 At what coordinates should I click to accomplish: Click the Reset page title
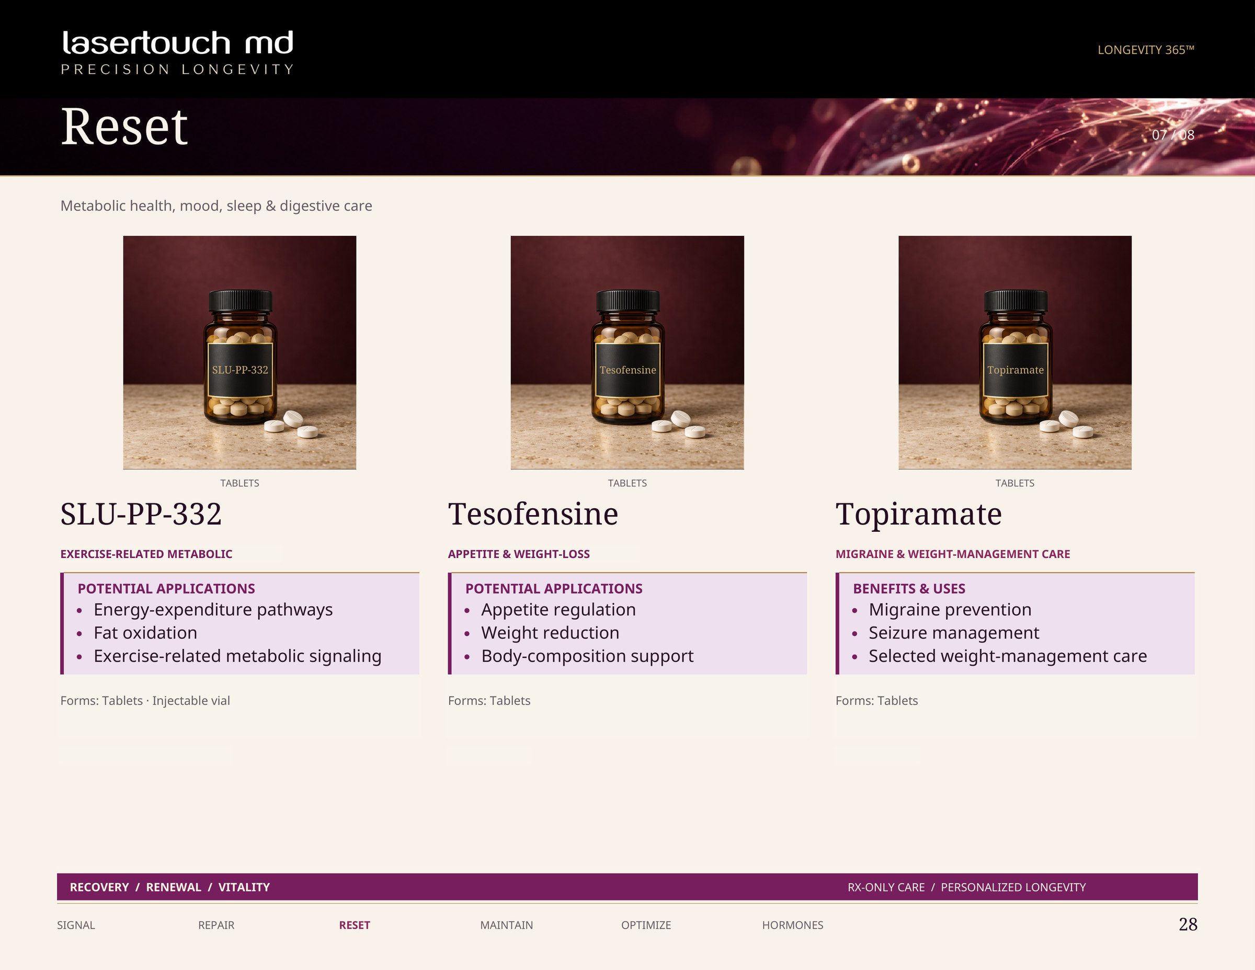tap(124, 127)
